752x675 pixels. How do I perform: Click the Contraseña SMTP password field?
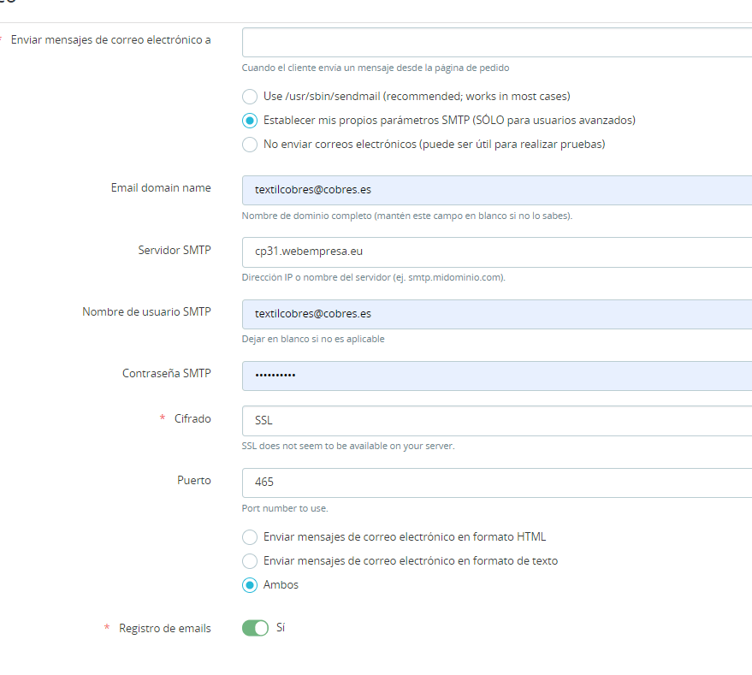(497, 376)
